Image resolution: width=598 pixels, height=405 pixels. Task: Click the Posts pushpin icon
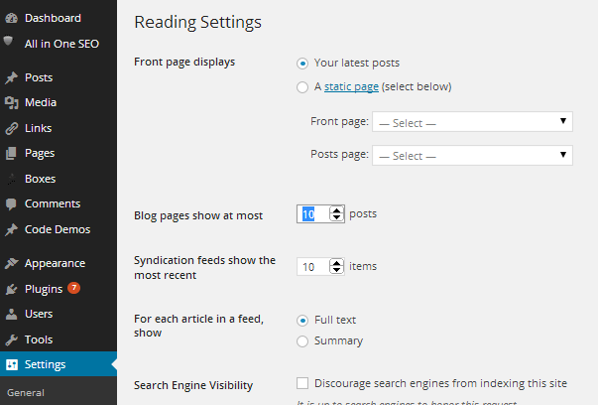tap(11, 77)
